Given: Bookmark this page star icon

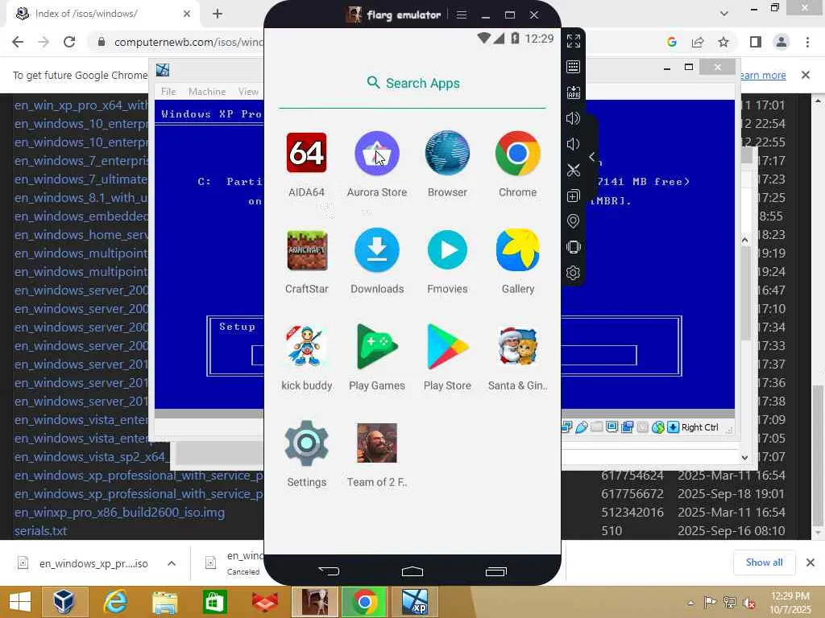Looking at the screenshot, I should 723,42.
